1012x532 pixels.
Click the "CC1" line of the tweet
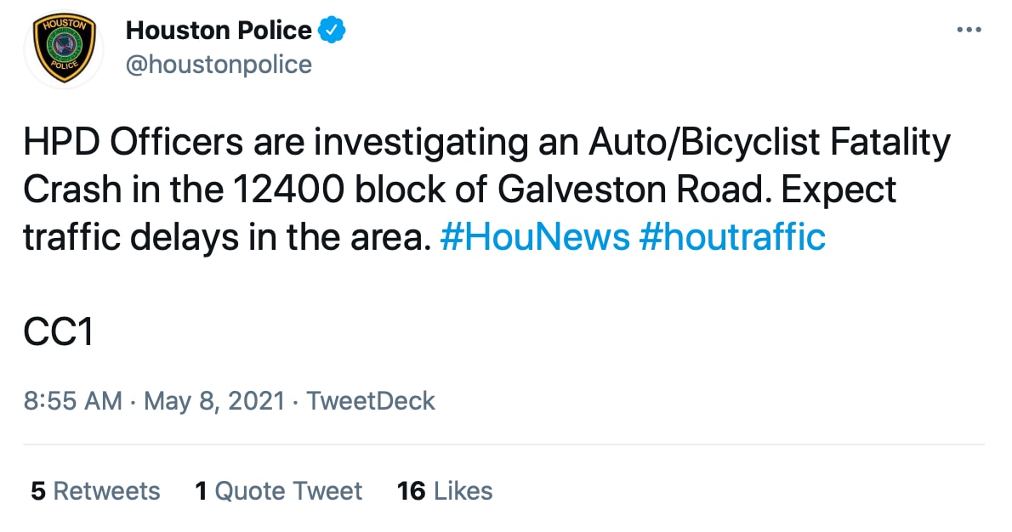point(57,332)
